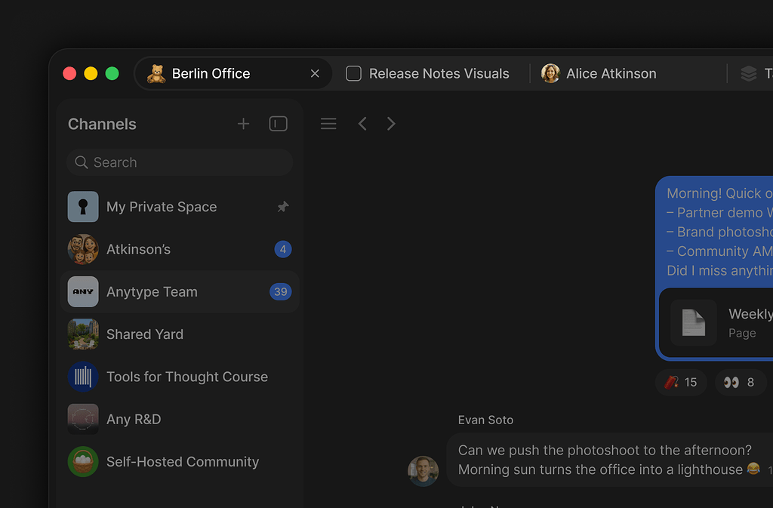
Task: Open Atkinson's channel
Action: pos(139,249)
